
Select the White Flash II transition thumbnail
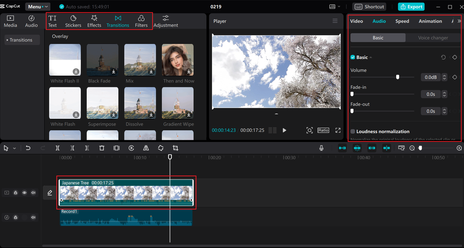point(65,60)
